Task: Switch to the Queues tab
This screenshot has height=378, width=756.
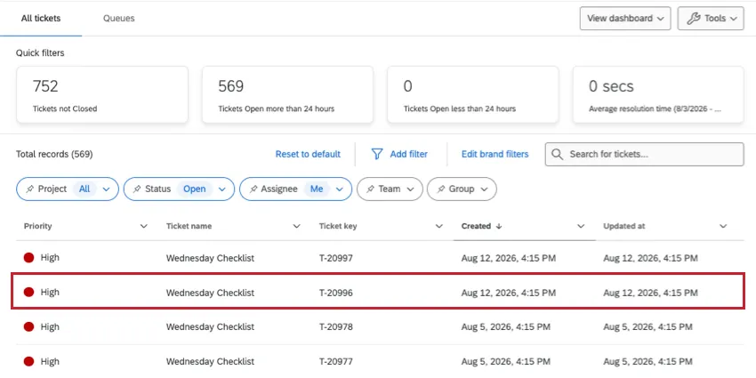Action: (118, 19)
